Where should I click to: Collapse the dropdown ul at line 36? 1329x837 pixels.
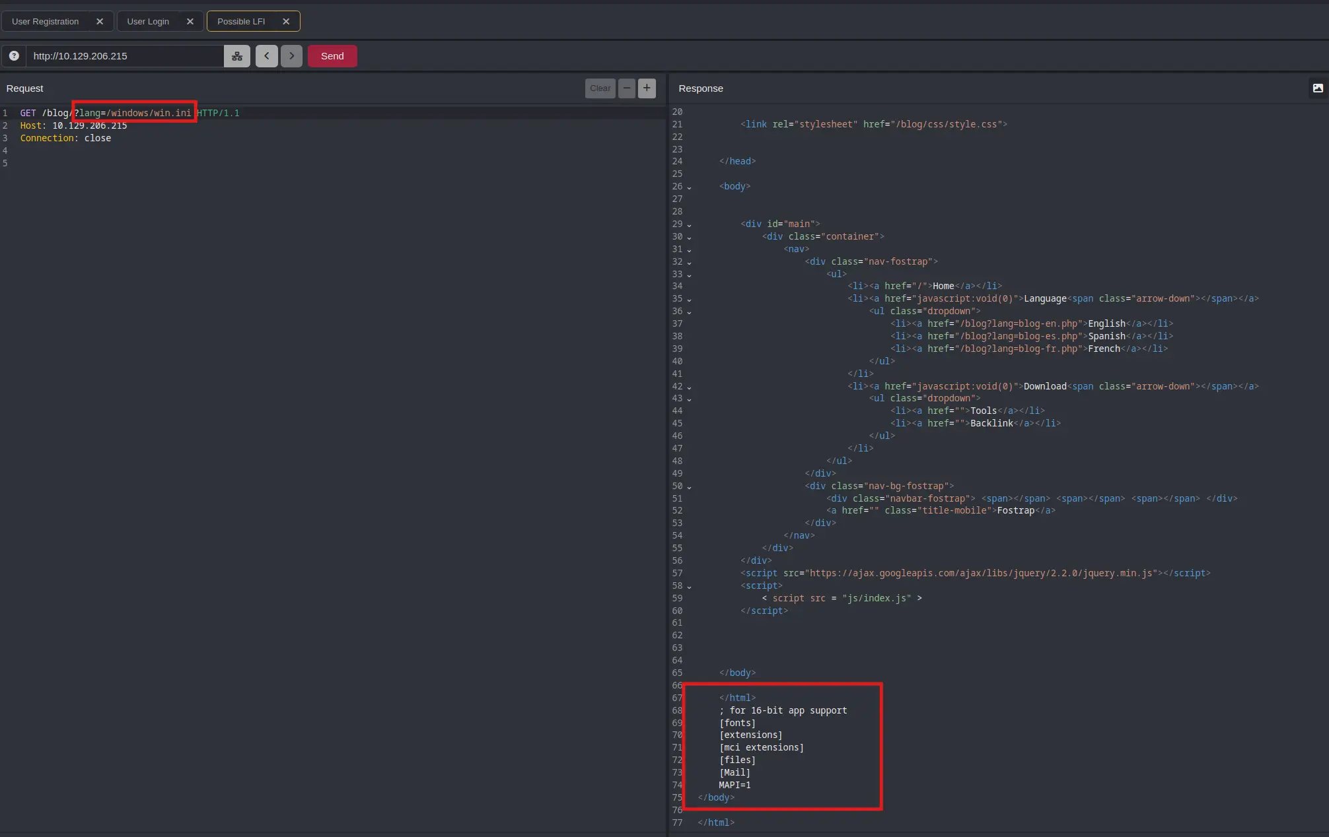point(689,312)
